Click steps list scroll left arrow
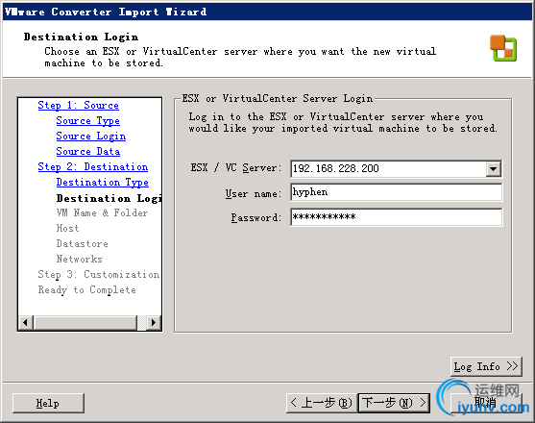The width and height of the screenshot is (535, 423). point(26,322)
